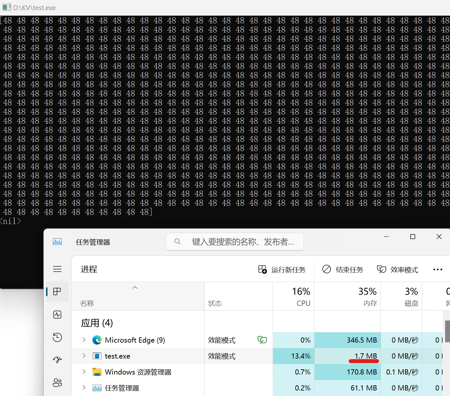450x396 pixels.
Task: Open the App history sidebar icon
Action: click(x=57, y=337)
